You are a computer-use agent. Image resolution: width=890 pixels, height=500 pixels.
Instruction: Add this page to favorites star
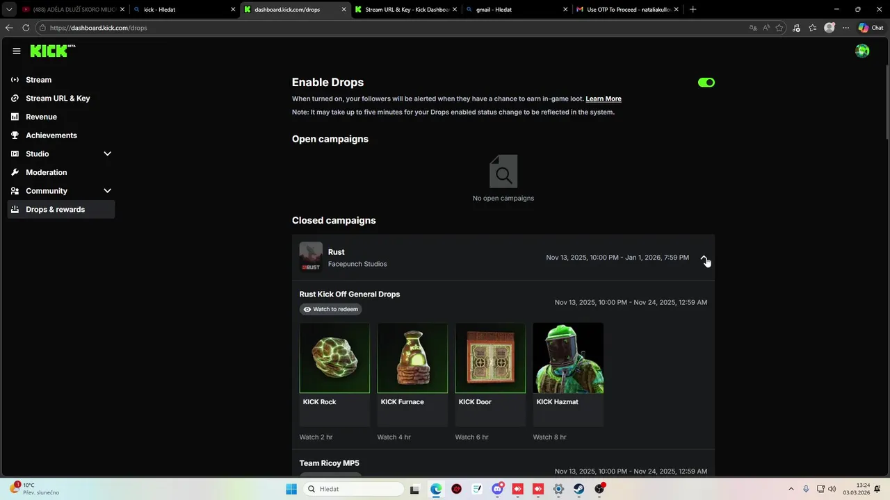pyautogui.click(x=779, y=28)
